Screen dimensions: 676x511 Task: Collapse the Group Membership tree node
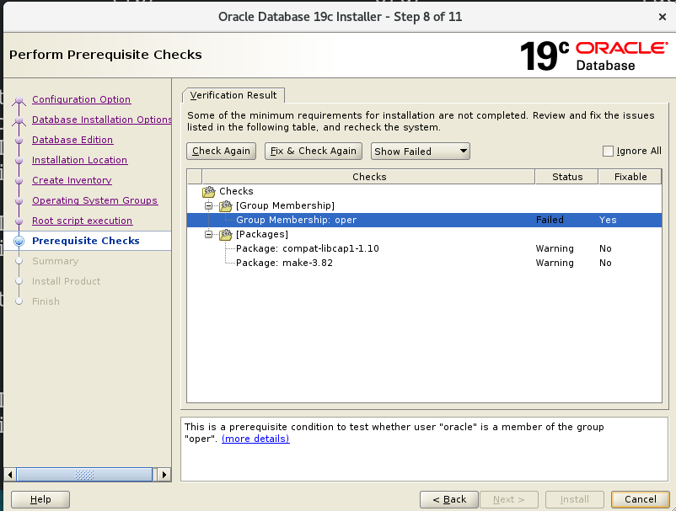(209, 205)
